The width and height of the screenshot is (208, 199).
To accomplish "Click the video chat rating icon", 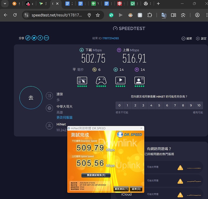I will pyautogui.click(x=139, y=81).
